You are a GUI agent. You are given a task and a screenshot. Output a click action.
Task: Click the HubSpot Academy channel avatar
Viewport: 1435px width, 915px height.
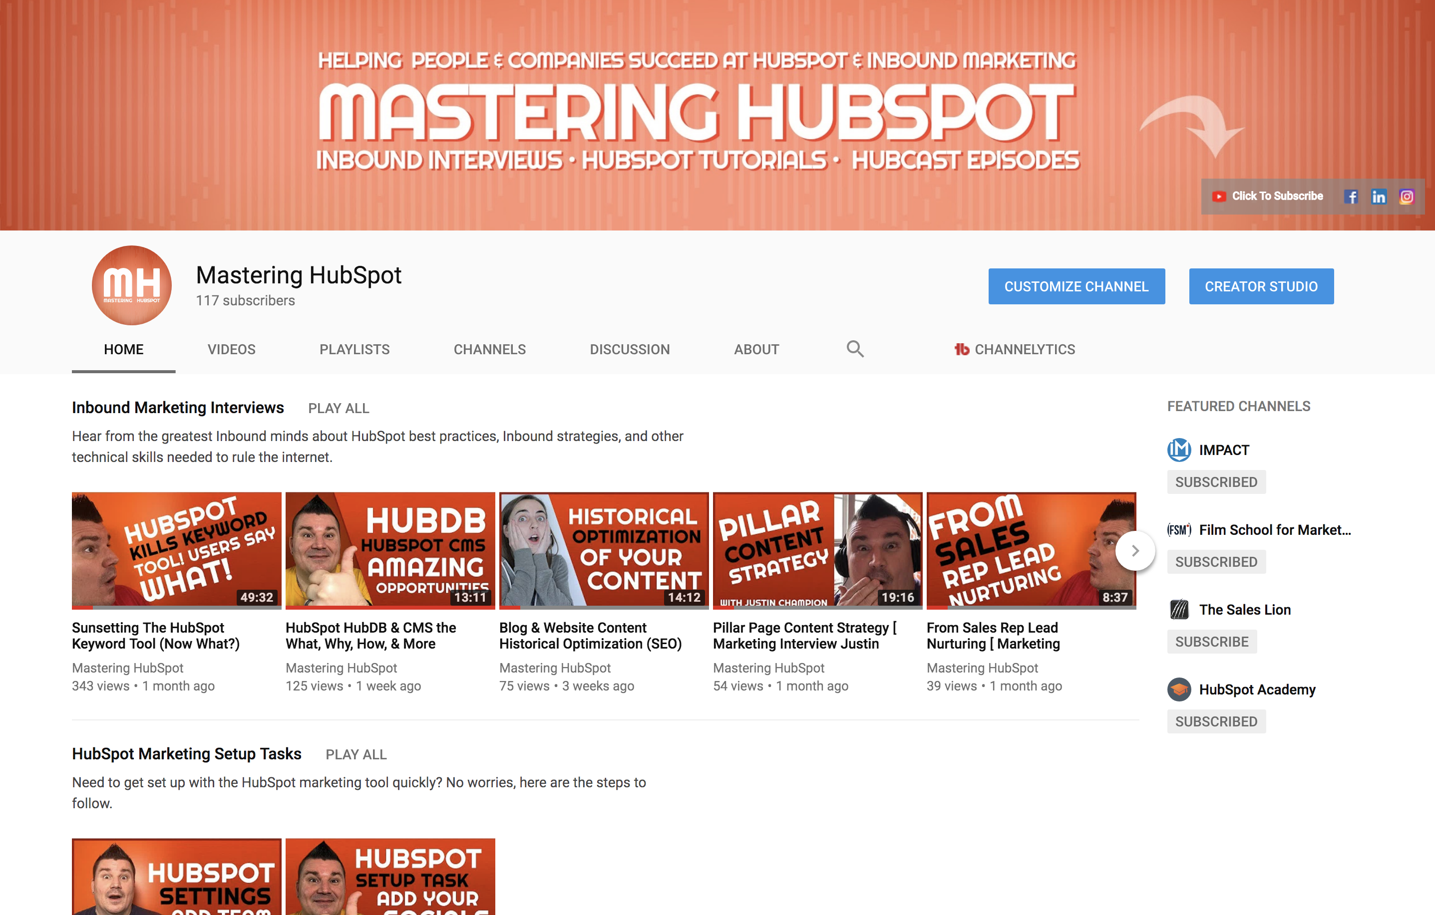click(1179, 689)
